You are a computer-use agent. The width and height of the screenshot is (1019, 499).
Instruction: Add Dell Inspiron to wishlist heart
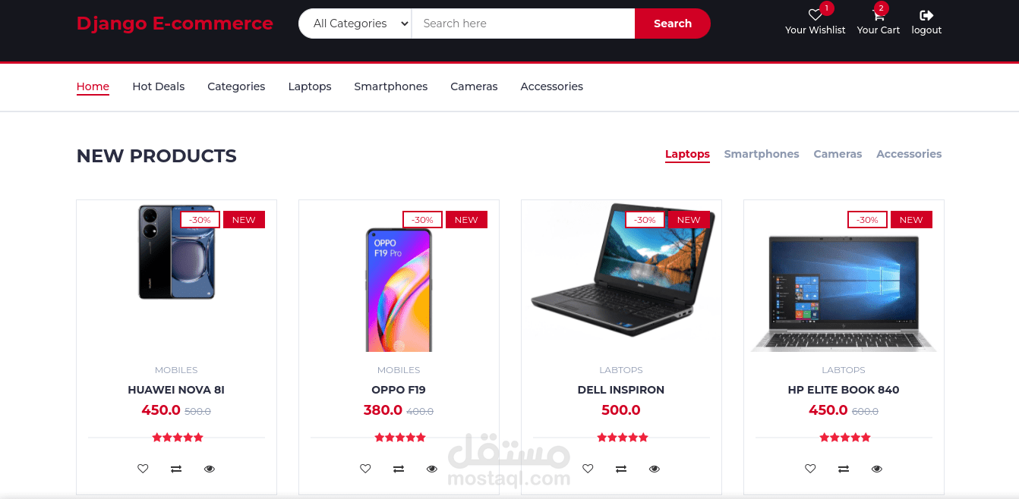(x=588, y=469)
